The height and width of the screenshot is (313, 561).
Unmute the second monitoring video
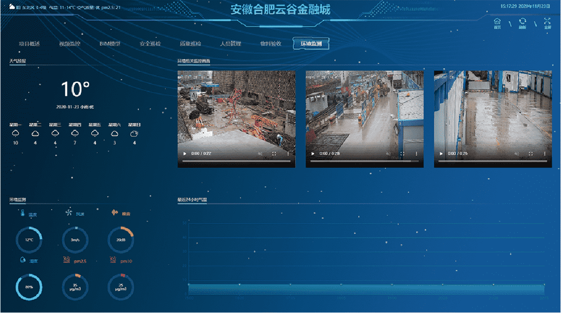[x=388, y=153]
